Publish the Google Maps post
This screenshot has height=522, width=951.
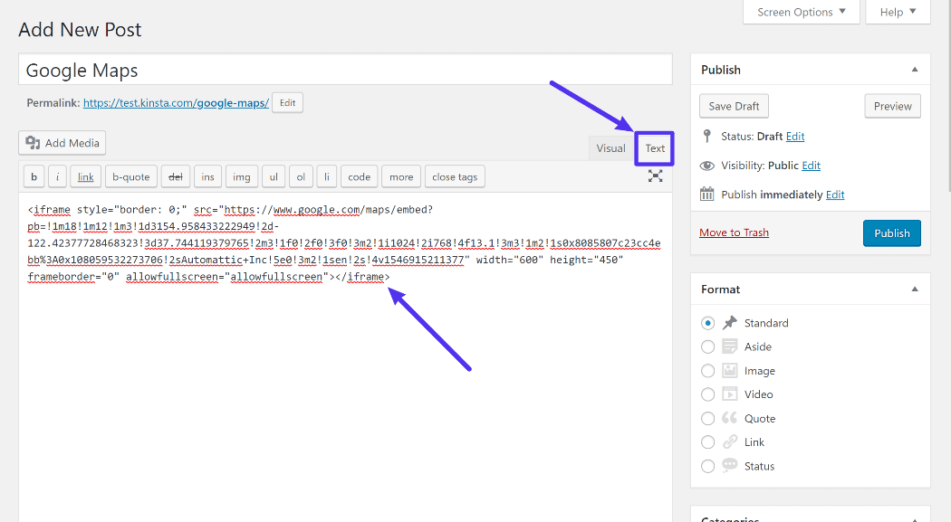[x=891, y=233]
